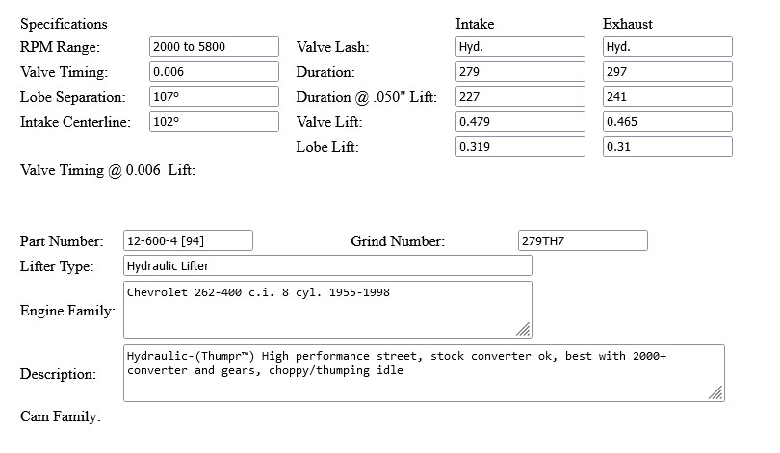Click the RPM Range input field
780x453 pixels.
click(x=214, y=46)
